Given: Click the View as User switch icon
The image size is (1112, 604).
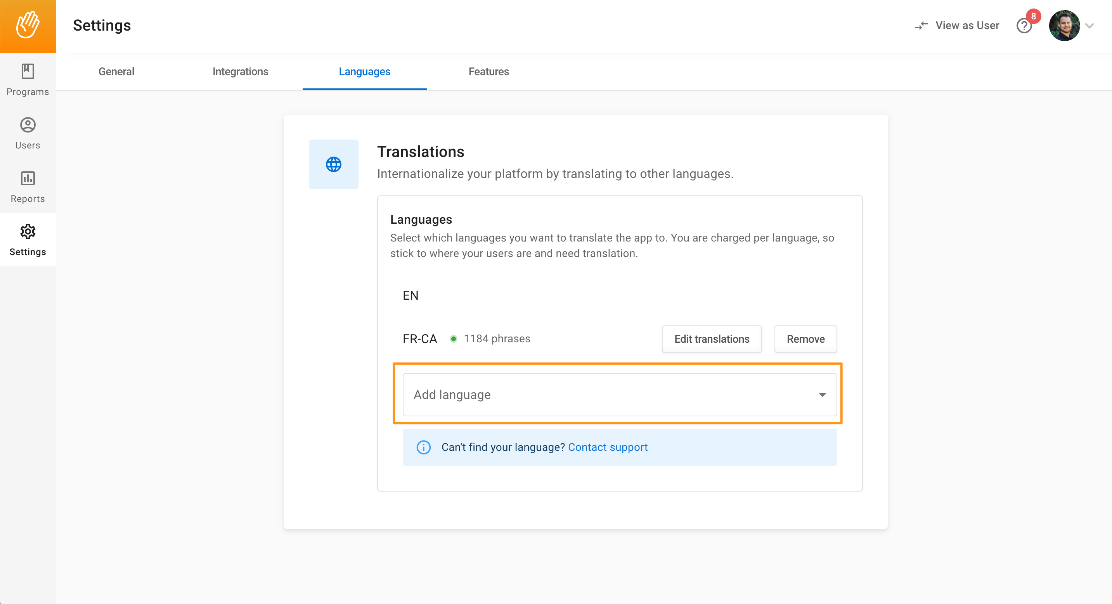Looking at the screenshot, I should (x=921, y=26).
